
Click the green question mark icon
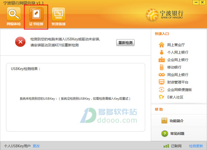point(165,134)
